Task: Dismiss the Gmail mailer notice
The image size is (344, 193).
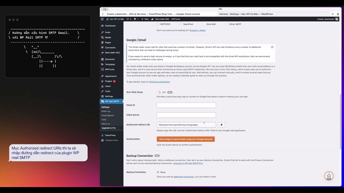Action: click(272, 47)
